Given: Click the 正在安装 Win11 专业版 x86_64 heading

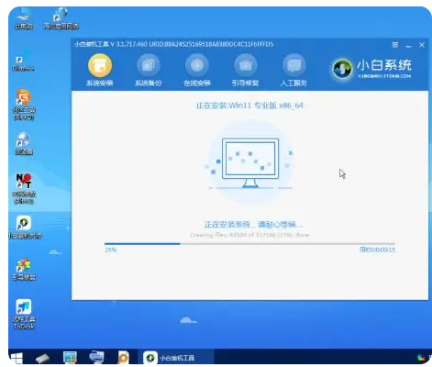Looking at the screenshot, I should [249, 106].
